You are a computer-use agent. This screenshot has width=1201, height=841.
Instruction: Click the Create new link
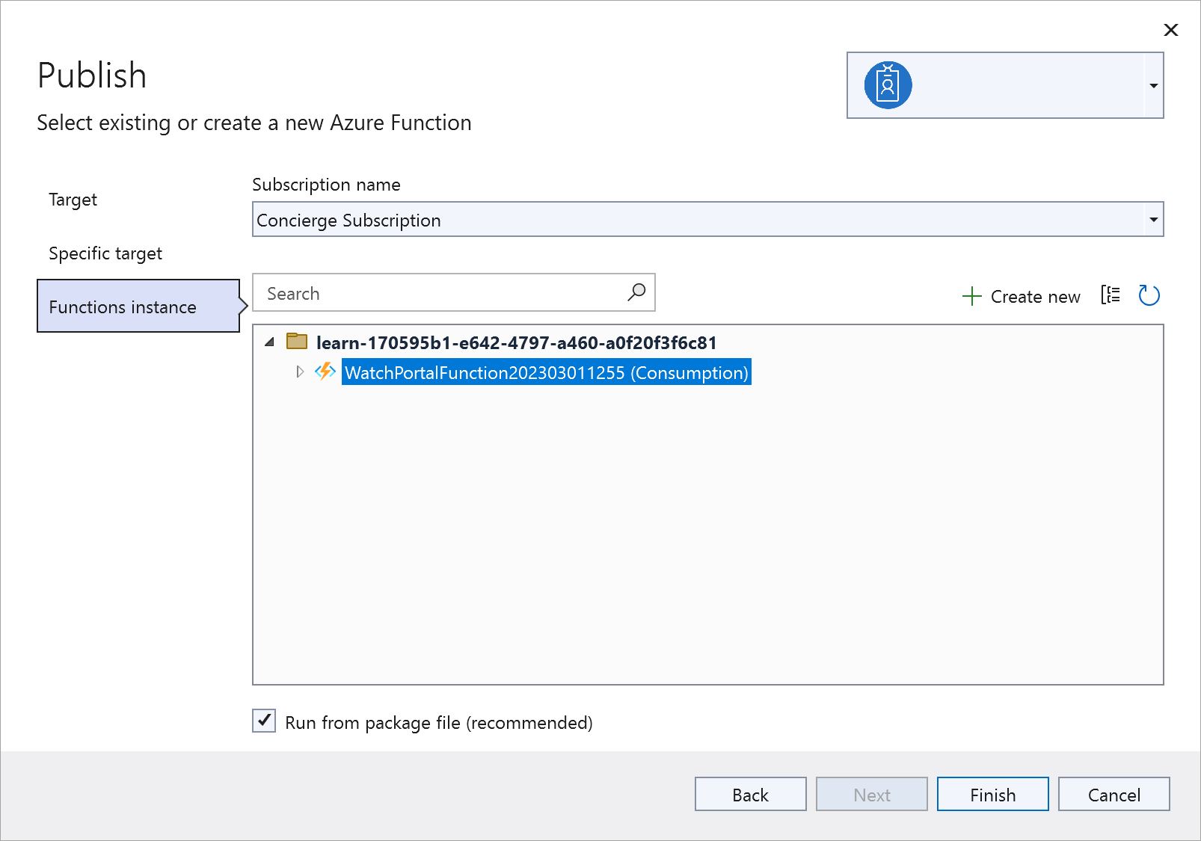[x=1035, y=297]
